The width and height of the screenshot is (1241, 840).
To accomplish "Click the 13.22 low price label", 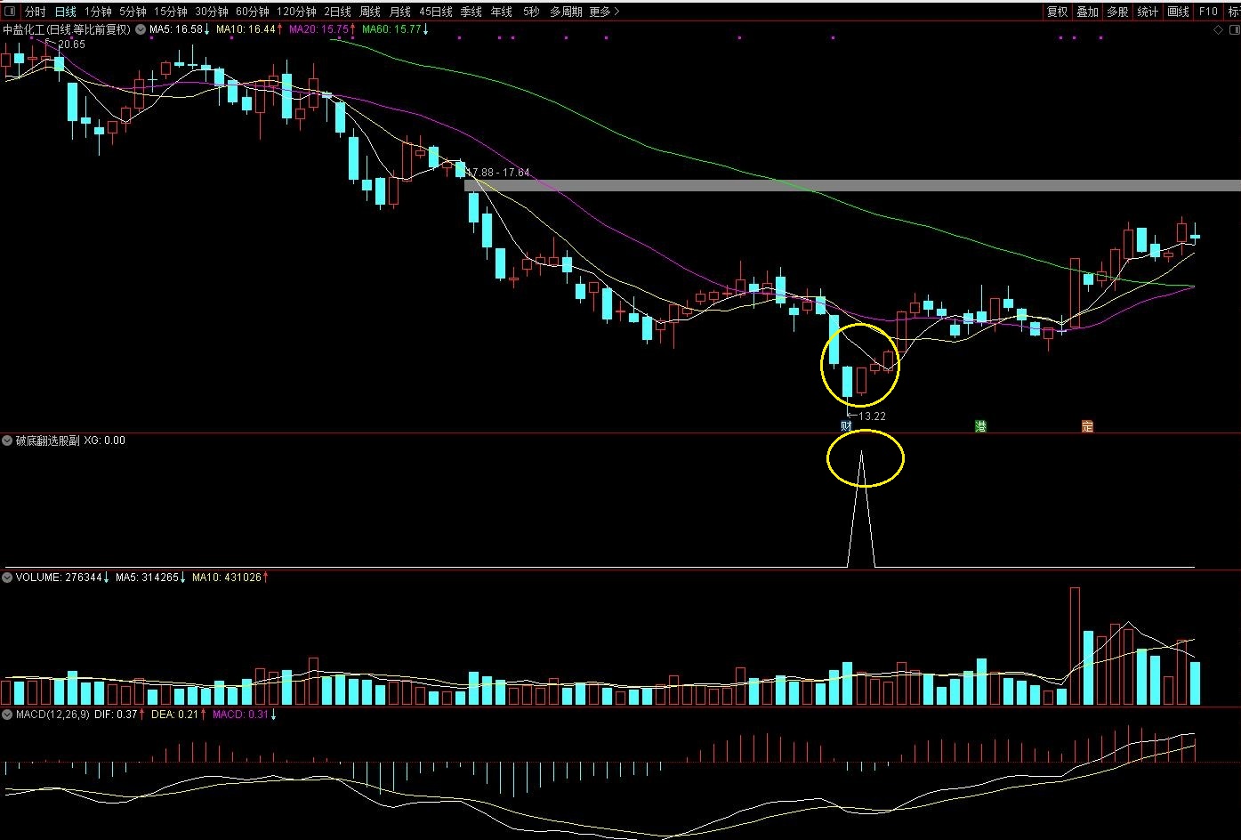I will pos(872,416).
